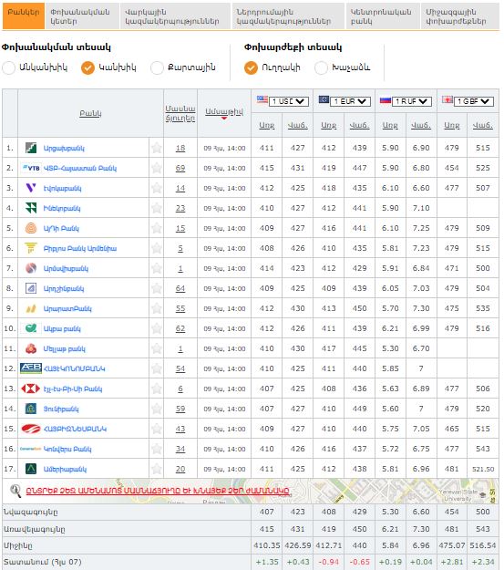The height and width of the screenshot is (570, 504).
Task: Sort table by the Ամսաթիվ column header
Action: coord(224,112)
